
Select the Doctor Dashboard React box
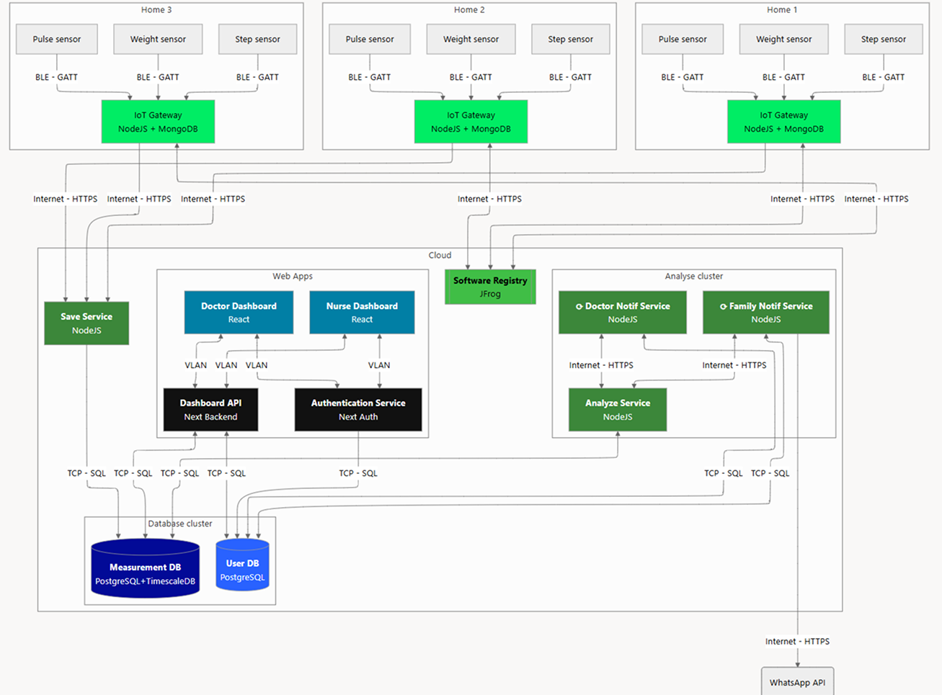[239, 312]
